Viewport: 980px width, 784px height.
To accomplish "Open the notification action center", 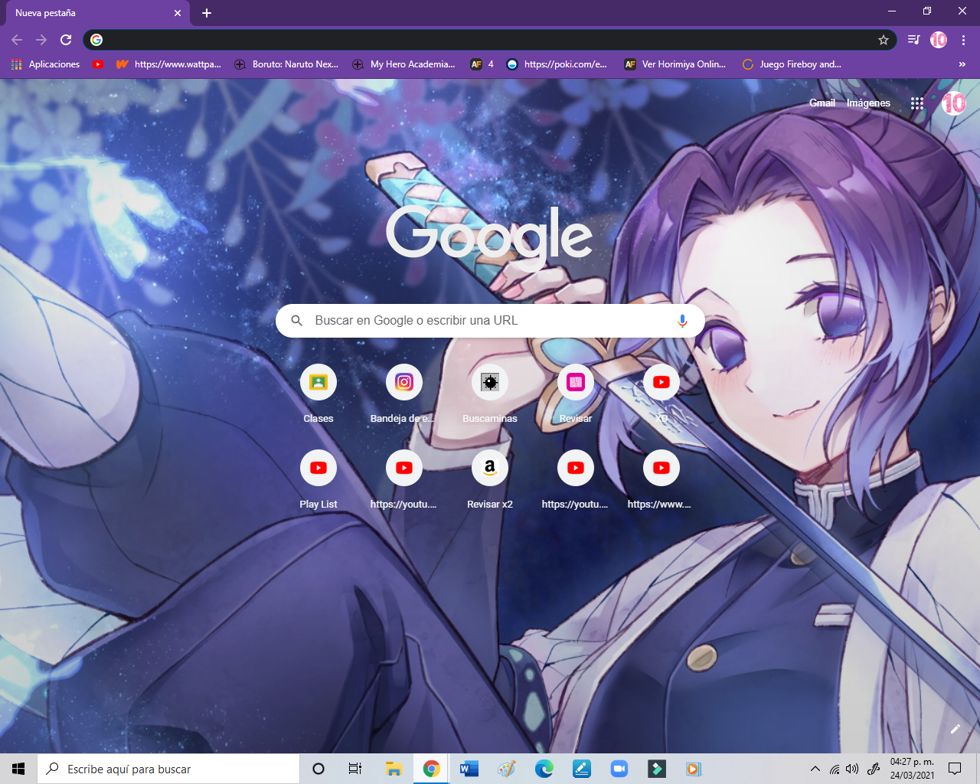I will click(x=955, y=769).
